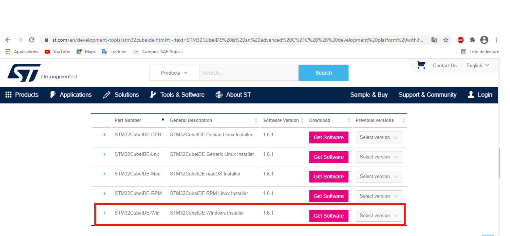Viewport: 510px width, 236px height.
Task: Open Select version for STM32CubeIDE-Lnx
Action: [x=379, y=157]
